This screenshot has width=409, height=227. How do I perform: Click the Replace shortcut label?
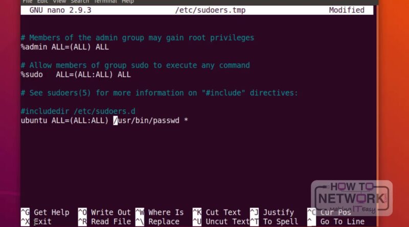coord(164,222)
